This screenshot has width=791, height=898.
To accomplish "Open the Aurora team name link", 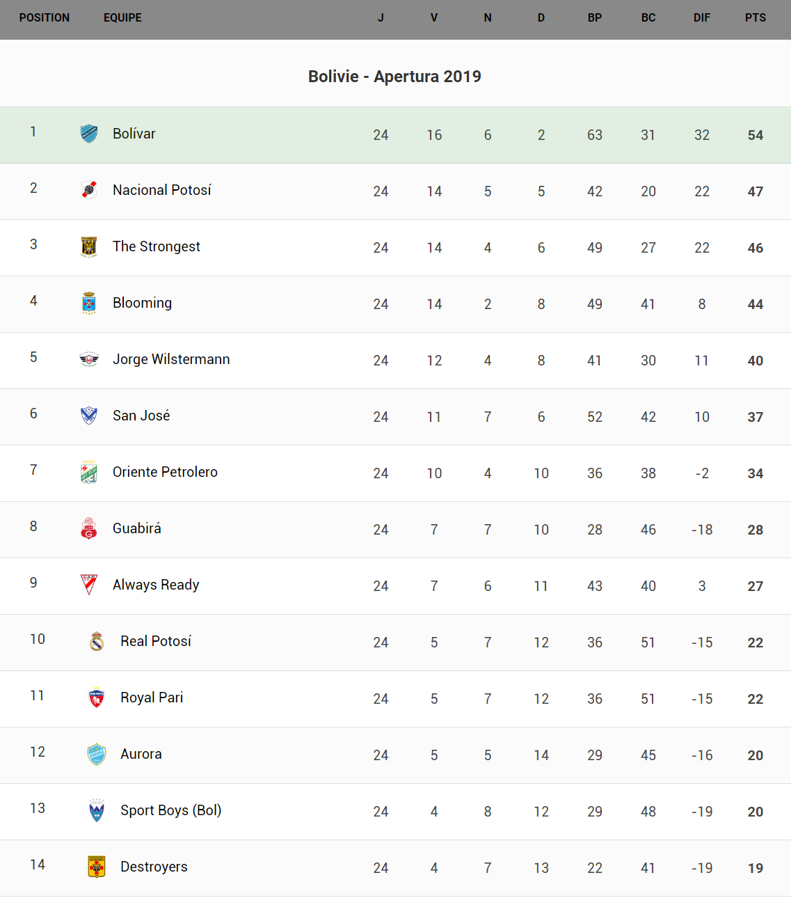I will click(141, 754).
